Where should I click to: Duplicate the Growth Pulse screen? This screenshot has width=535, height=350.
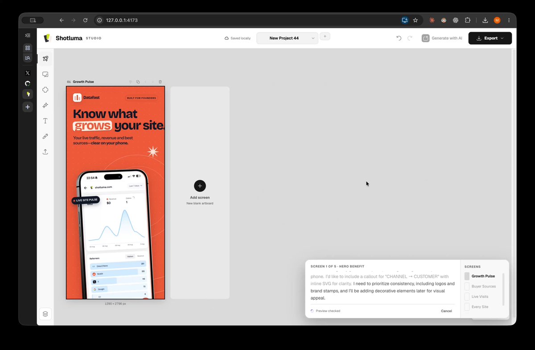(x=138, y=82)
